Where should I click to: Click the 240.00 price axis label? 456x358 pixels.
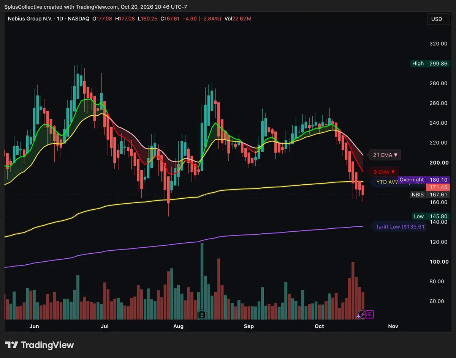(x=438, y=123)
